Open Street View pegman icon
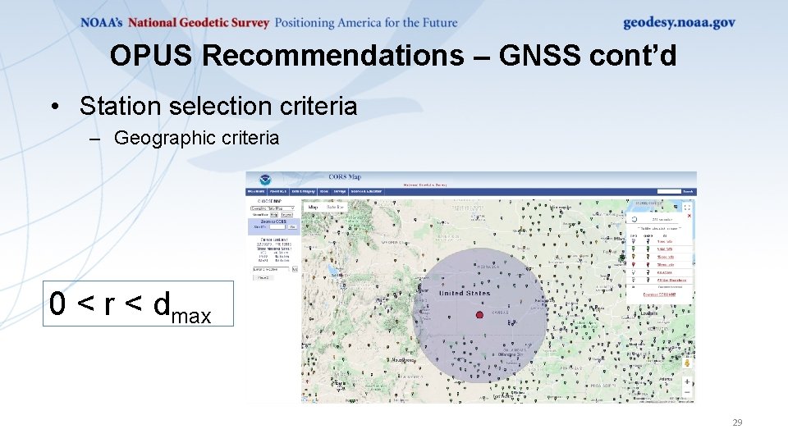788x443 pixels. click(687, 363)
